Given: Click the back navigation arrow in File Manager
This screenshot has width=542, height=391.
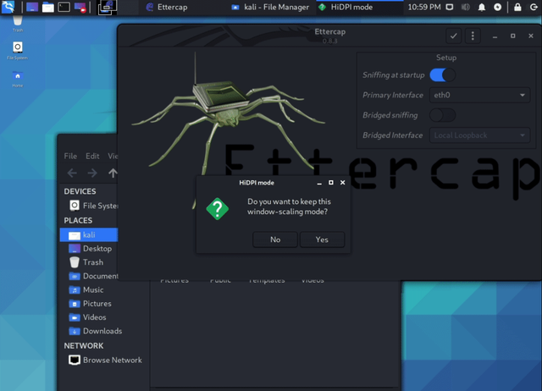Looking at the screenshot, I should pyautogui.click(x=72, y=173).
